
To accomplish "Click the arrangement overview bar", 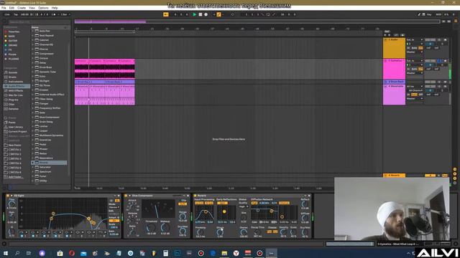I will 257,21.
